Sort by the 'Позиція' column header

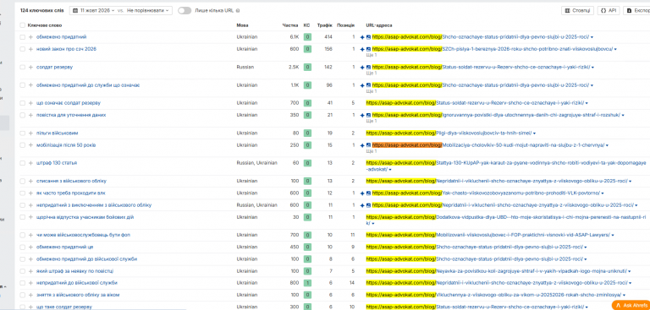tap(345, 25)
